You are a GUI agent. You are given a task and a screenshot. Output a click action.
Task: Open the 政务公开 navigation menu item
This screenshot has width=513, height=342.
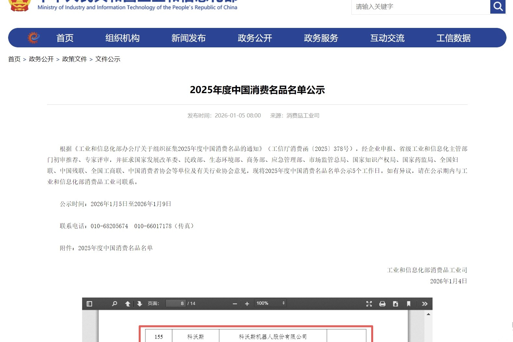click(255, 38)
